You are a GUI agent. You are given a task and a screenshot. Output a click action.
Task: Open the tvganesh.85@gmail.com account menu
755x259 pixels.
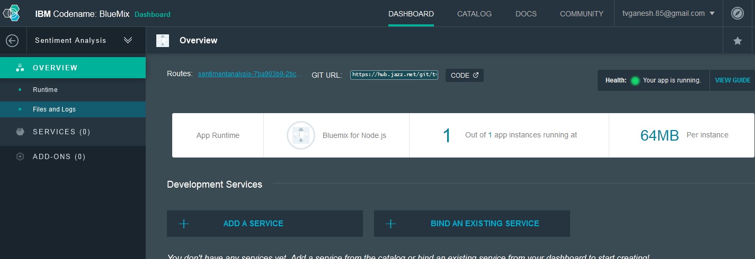(x=668, y=14)
